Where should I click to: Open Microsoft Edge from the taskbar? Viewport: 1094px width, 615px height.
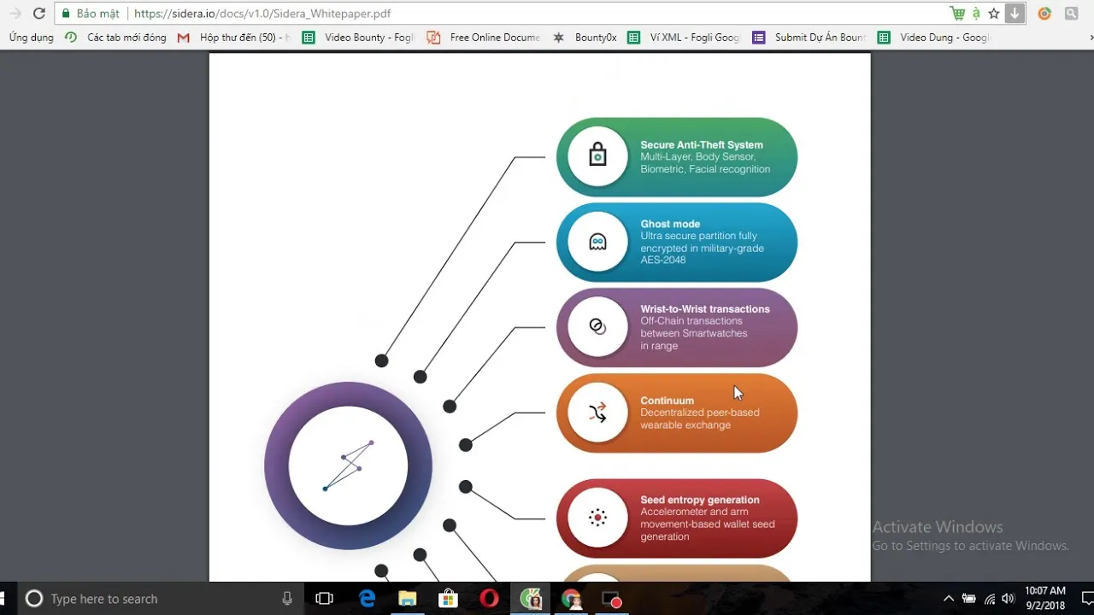368,599
